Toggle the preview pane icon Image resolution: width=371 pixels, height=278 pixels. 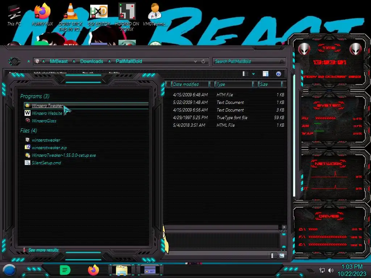(x=266, y=74)
